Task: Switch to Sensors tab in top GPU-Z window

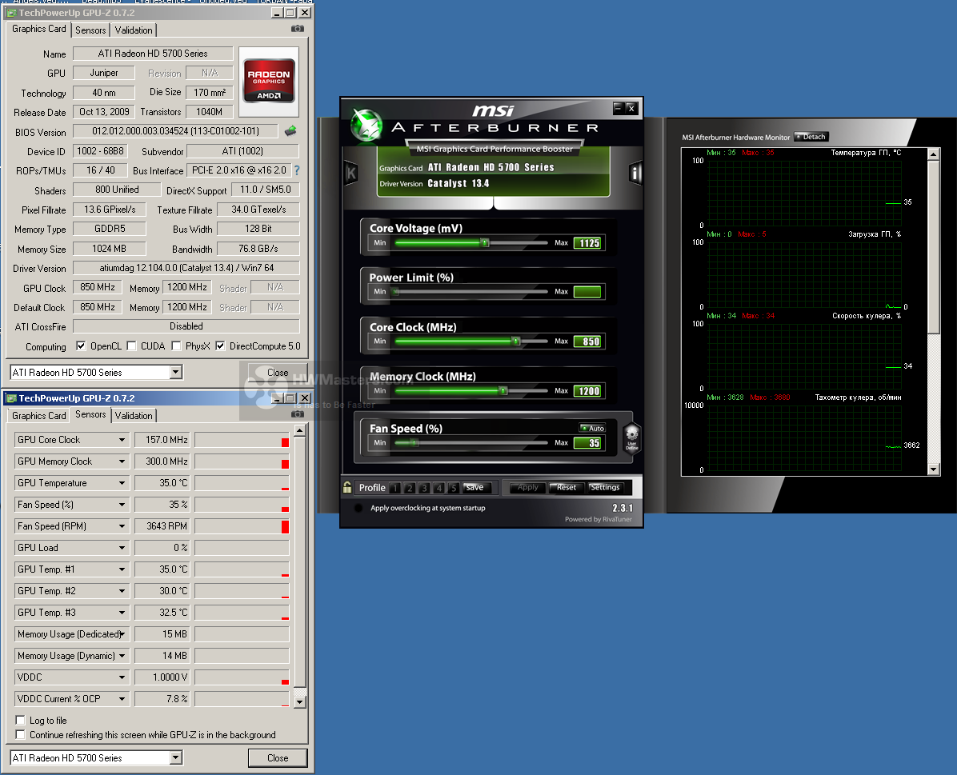Action: pos(90,30)
